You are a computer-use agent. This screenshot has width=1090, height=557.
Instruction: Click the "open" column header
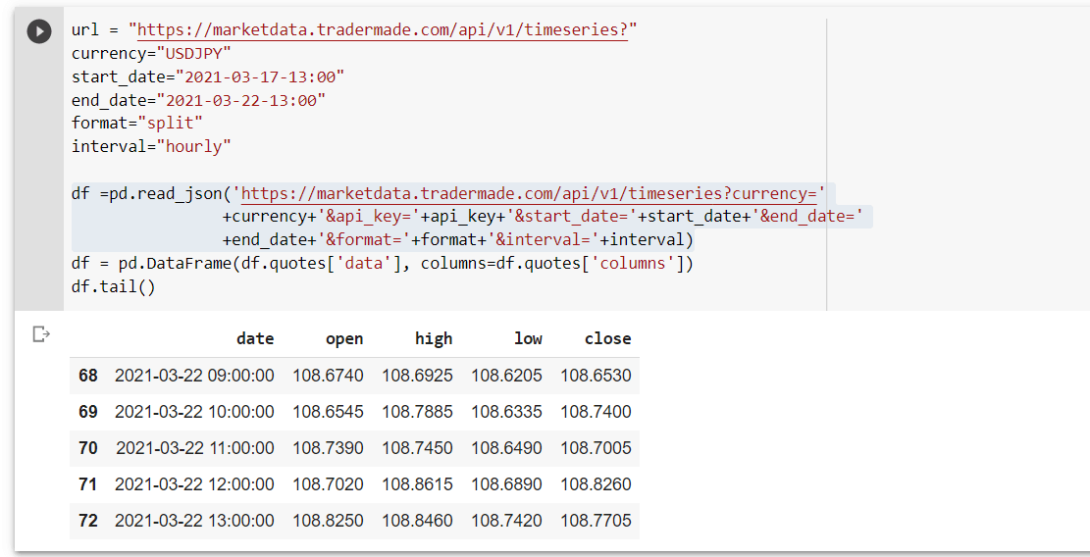pyautogui.click(x=344, y=338)
